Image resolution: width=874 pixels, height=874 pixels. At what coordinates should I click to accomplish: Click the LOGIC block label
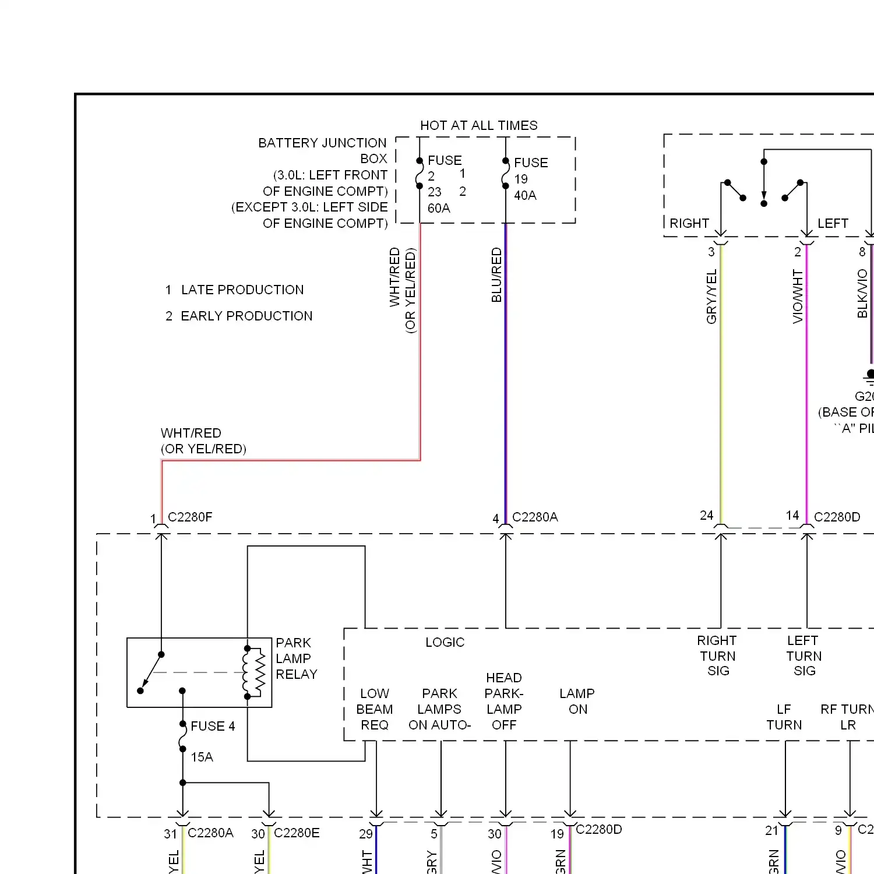[445, 642]
